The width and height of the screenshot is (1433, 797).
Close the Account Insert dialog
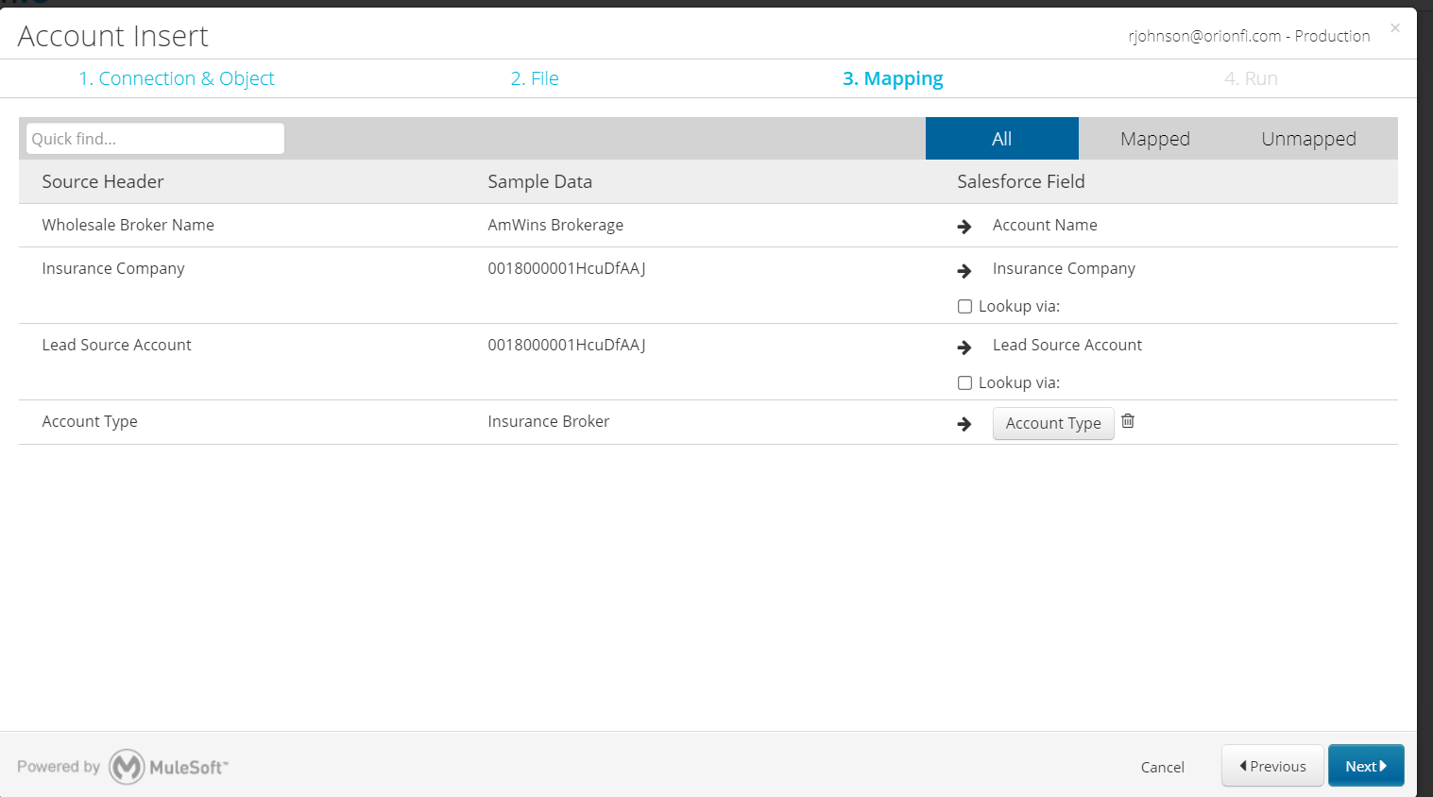[x=1395, y=28]
